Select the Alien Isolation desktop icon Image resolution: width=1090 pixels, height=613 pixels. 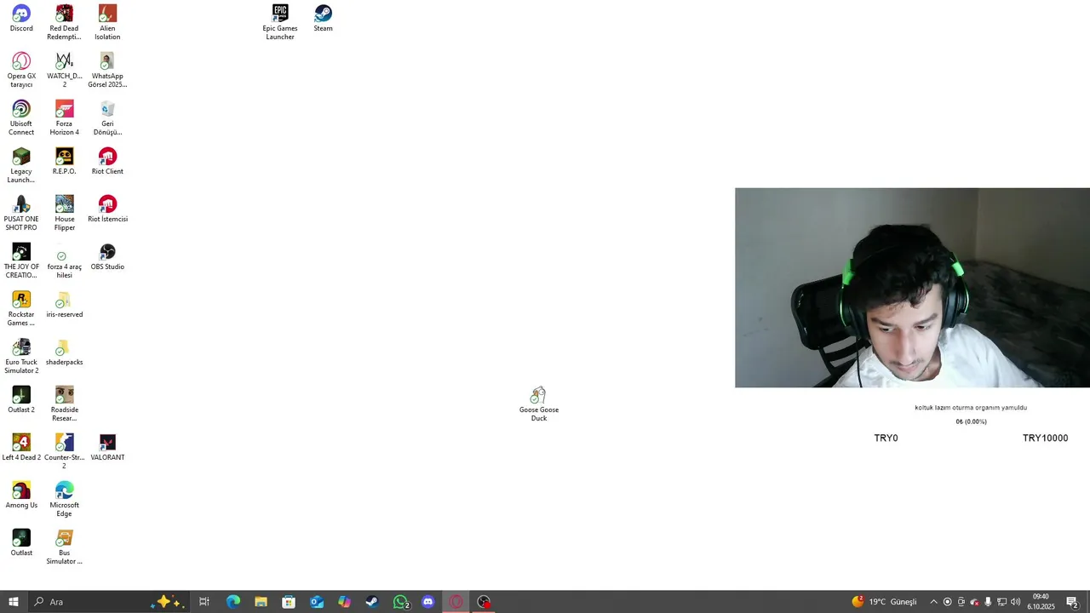click(107, 22)
